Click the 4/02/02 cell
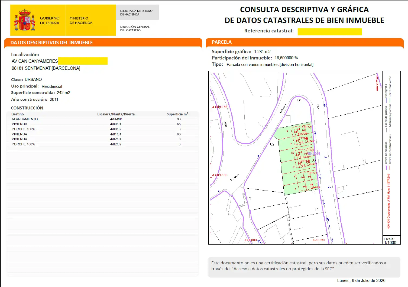The width and height of the screenshot is (408, 287). point(116,144)
